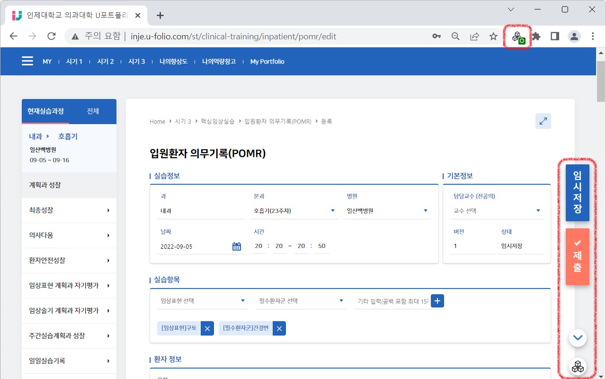Viewport: 606px width, 379px height.
Task: Open the Chrome profile avatar
Action: (x=574, y=36)
